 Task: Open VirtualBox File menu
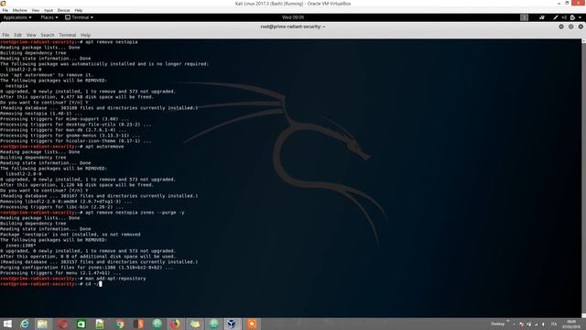(5, 10)
